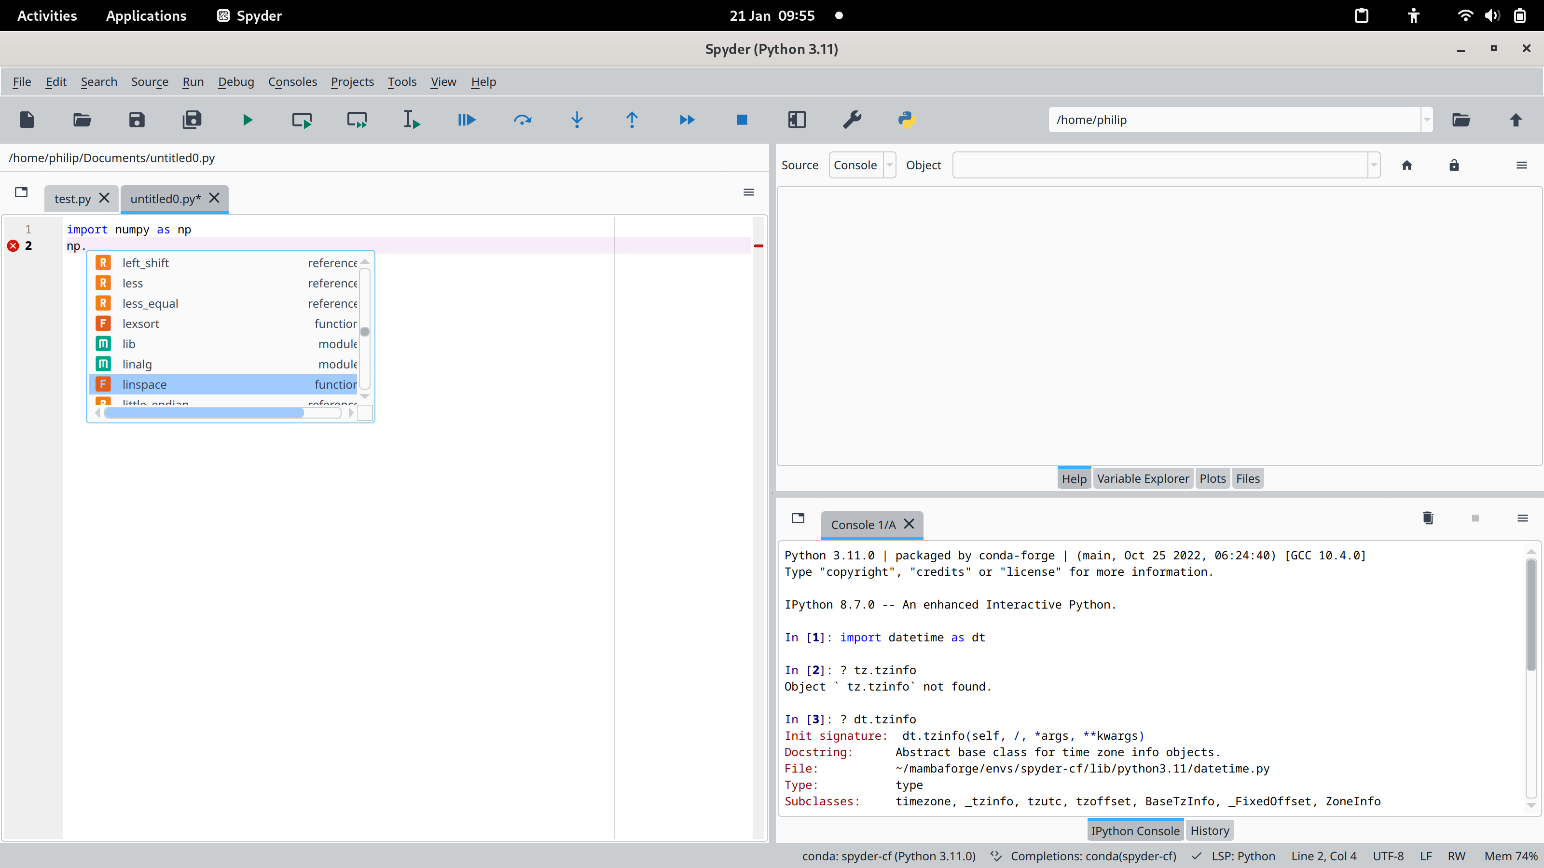Open the Consoles menu

pyautogui.click(x=292, y=81)
